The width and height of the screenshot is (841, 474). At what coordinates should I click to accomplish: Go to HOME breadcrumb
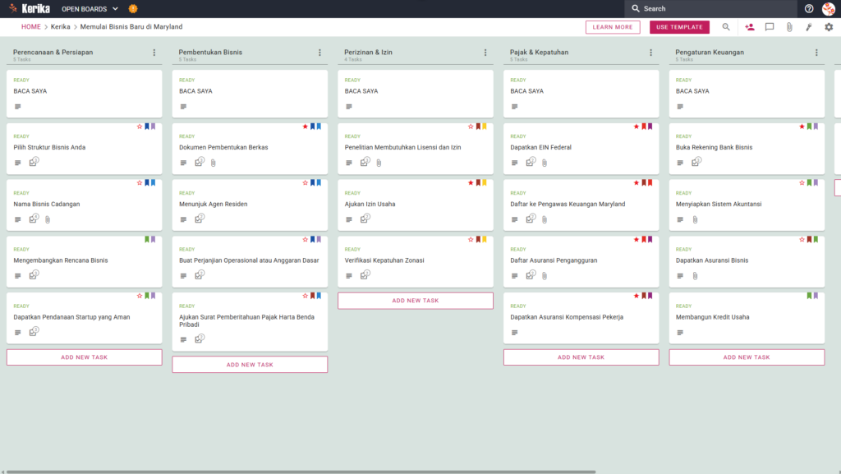[31, 27]
